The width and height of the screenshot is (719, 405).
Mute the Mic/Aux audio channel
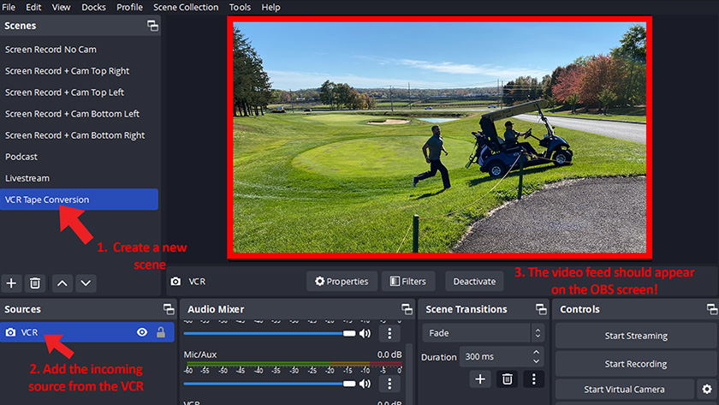point(365,384)
